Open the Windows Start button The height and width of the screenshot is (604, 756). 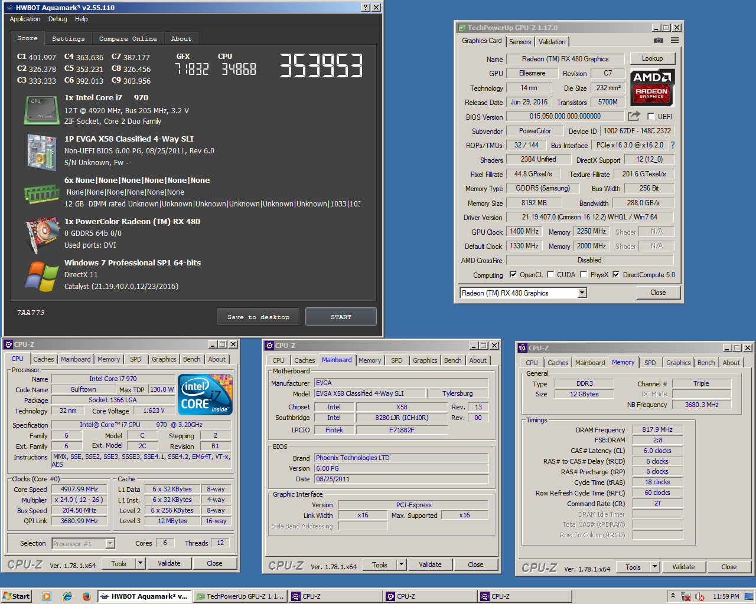[17, 596]
